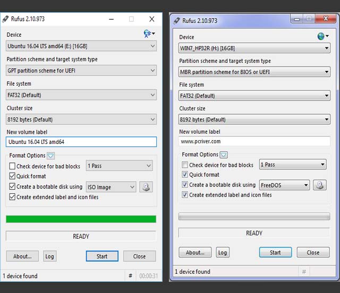
Task: Click READY status box in left window
Action: tap(81, 237)
